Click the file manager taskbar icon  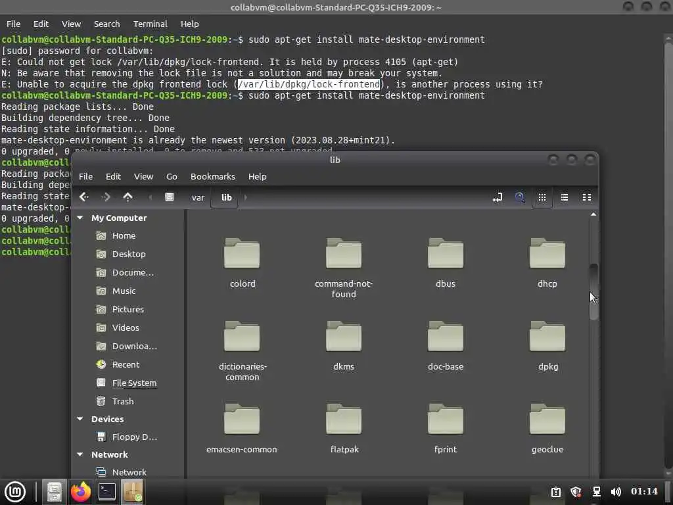[55, 492]
